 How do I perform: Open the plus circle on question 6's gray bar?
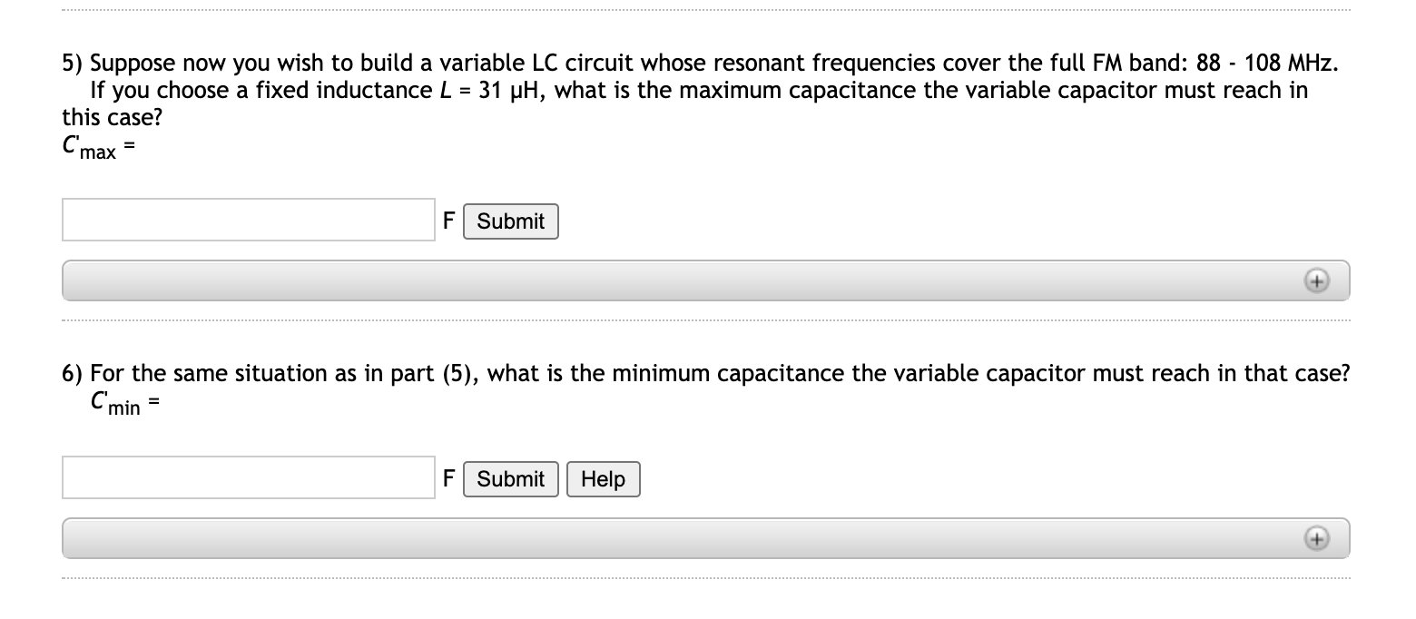pyautogui.click(x=1317, y=537)
